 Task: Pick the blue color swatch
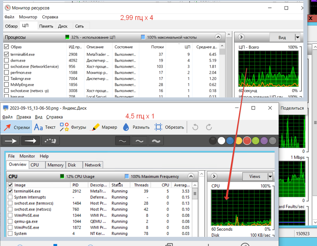point(230,141)
